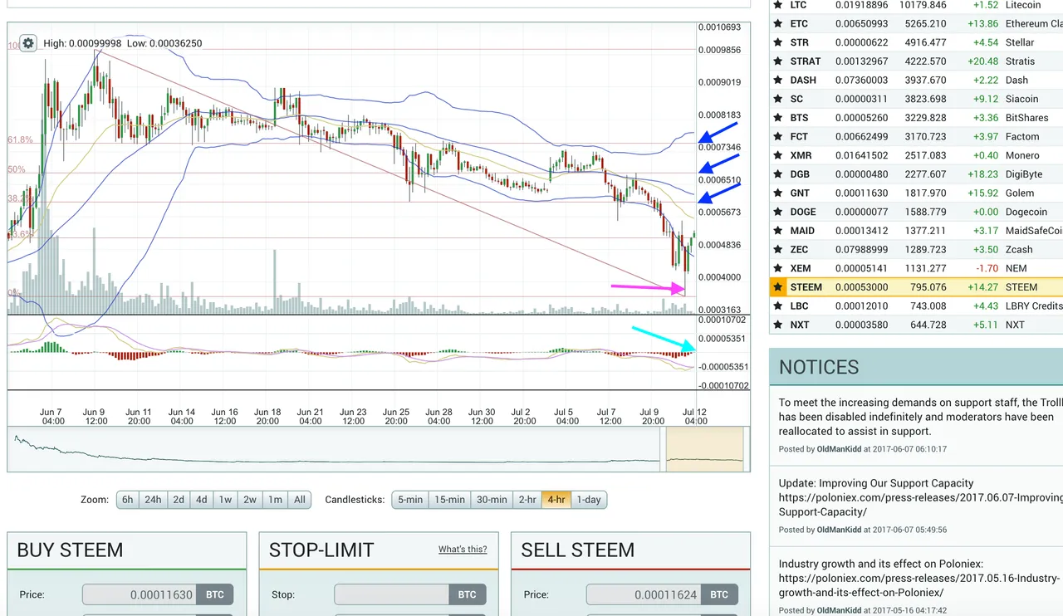Set chart zoom to 24h
Viewport: 1063px width, 616px height.
(153, 500)
